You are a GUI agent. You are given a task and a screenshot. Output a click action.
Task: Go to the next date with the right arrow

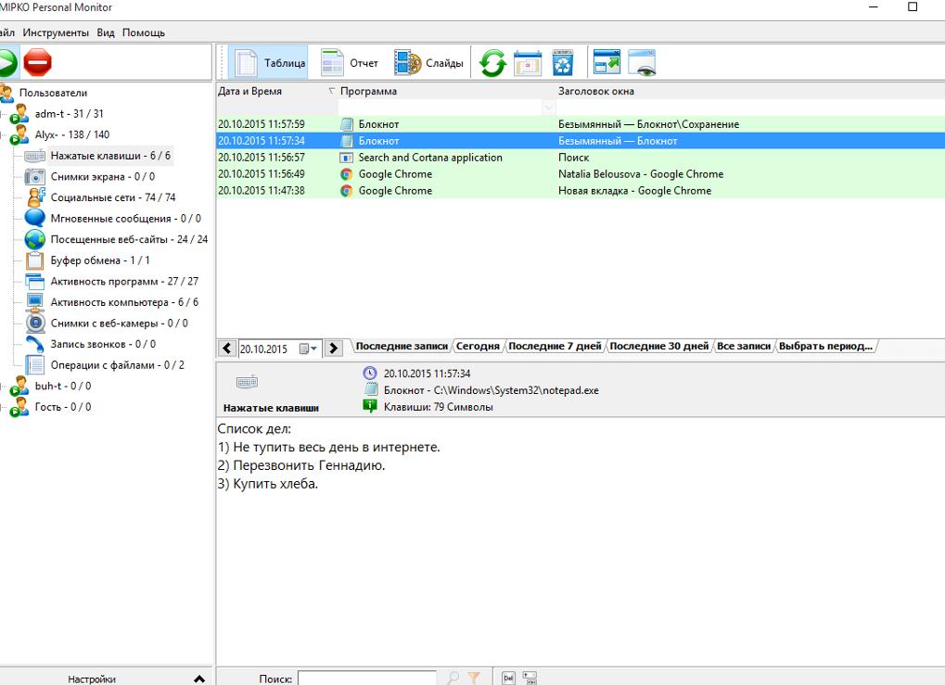pyautogui.click(x=333, y=349)
